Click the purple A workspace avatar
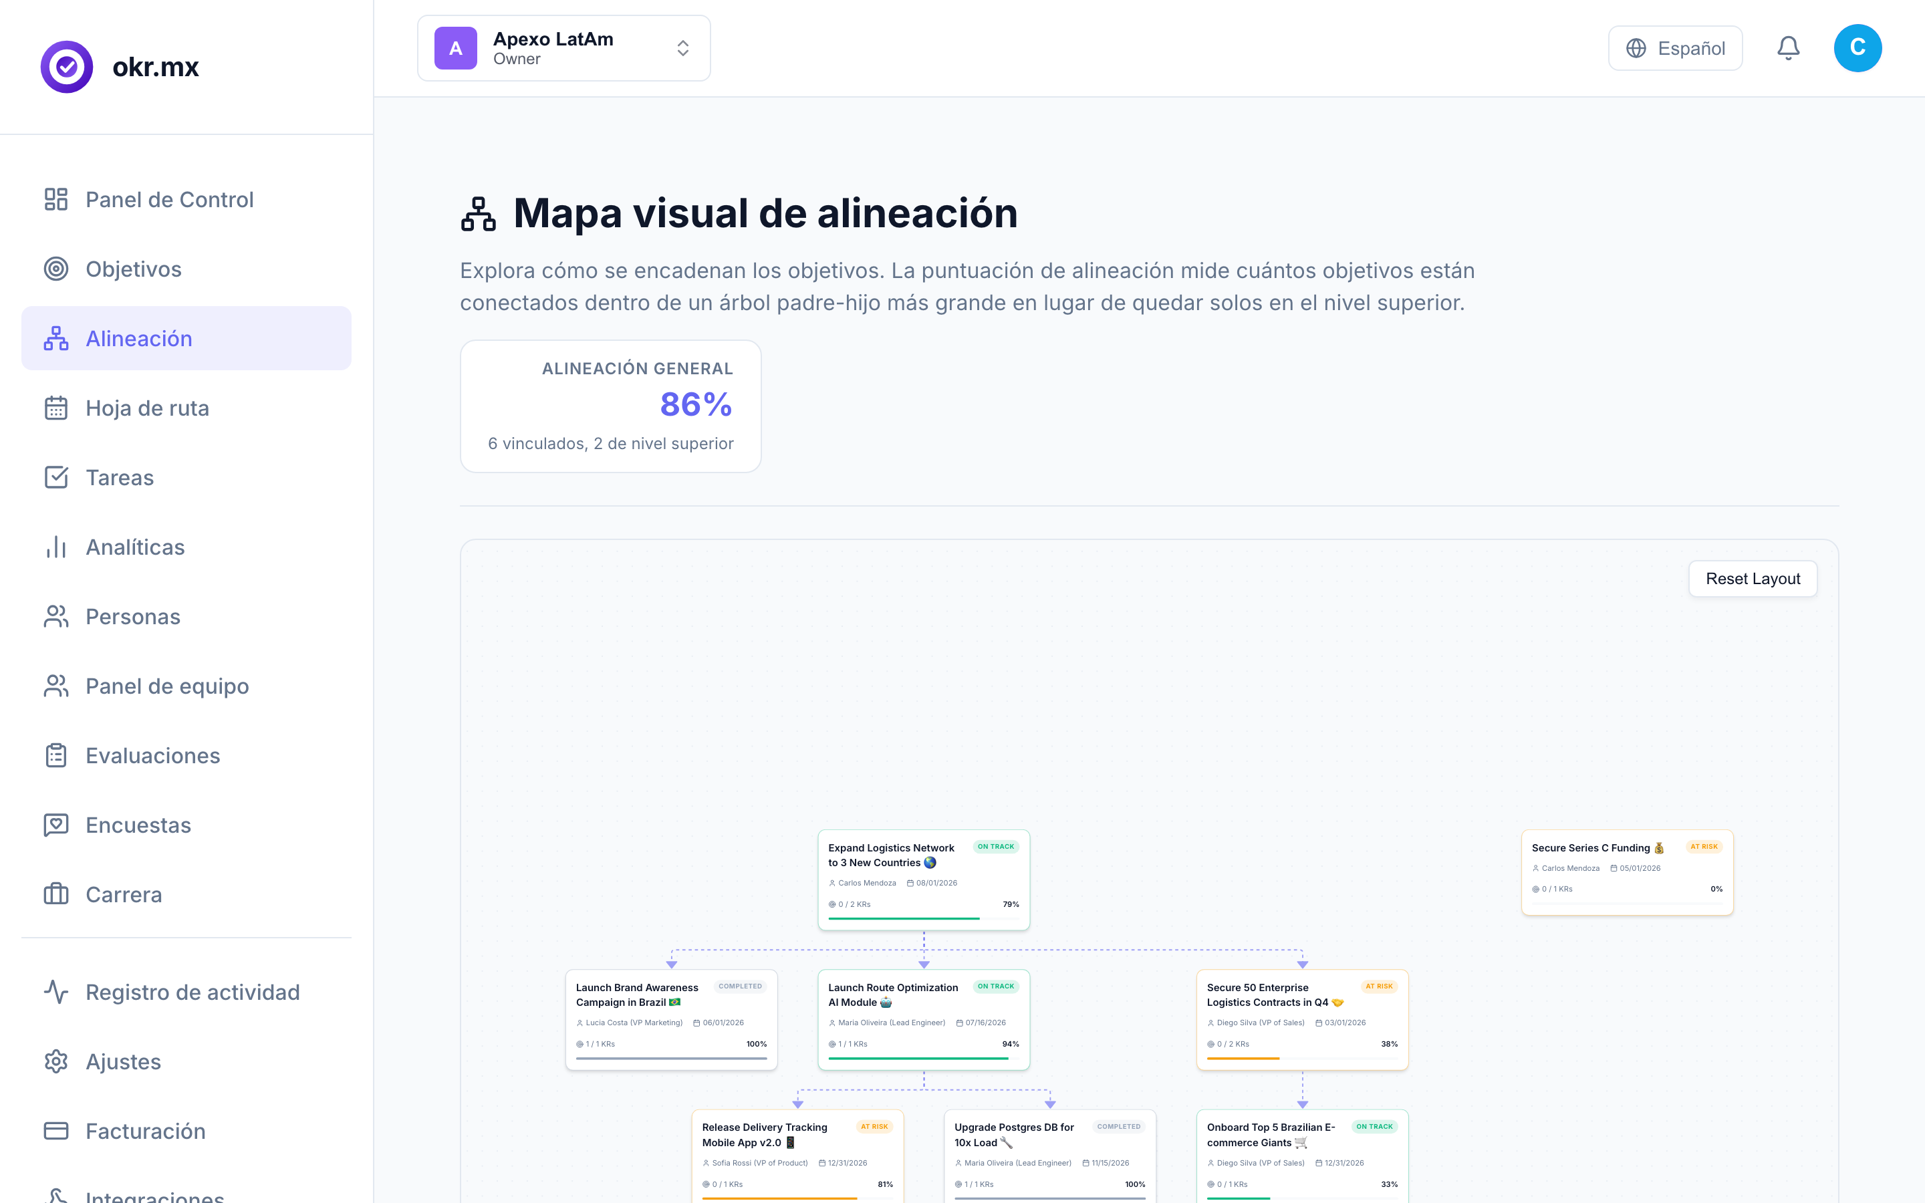The image size is (1925, 1203). [456, 49]
